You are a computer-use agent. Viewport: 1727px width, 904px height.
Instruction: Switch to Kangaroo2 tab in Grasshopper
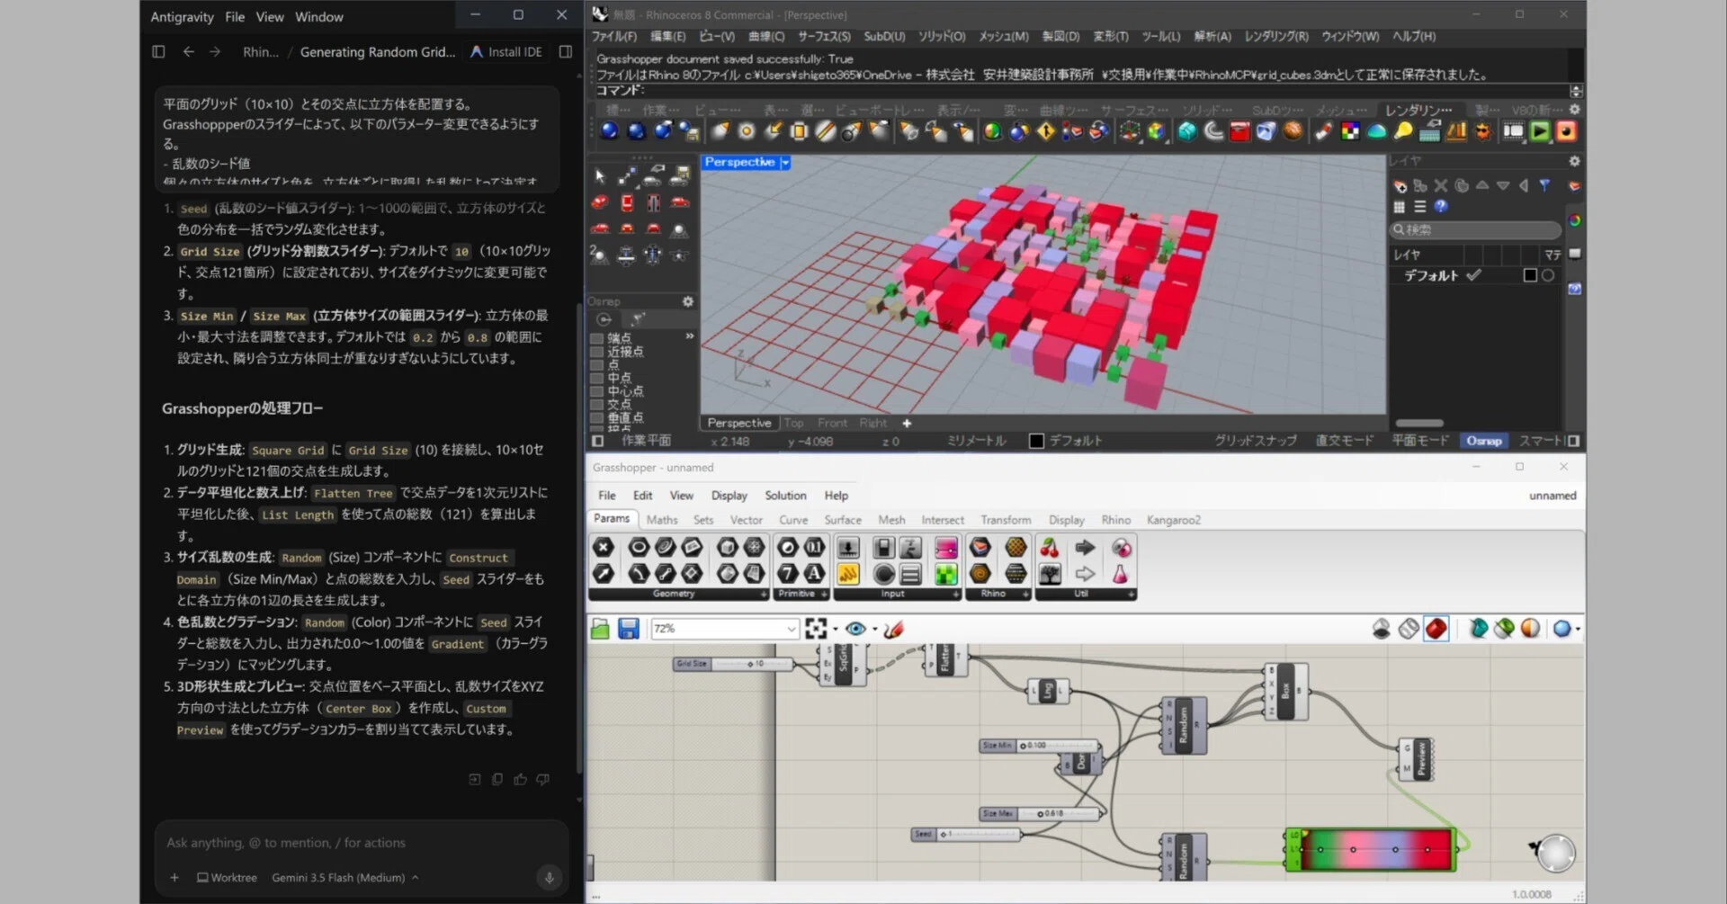(1173, 520)
